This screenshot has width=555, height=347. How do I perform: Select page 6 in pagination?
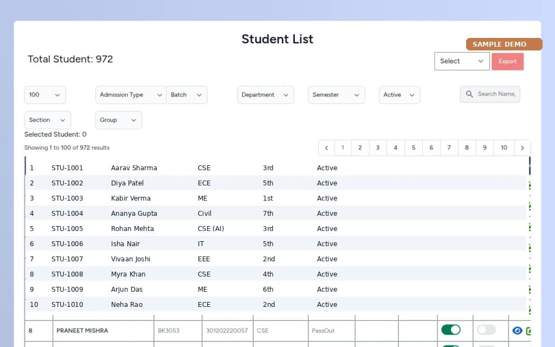point(431,148)
